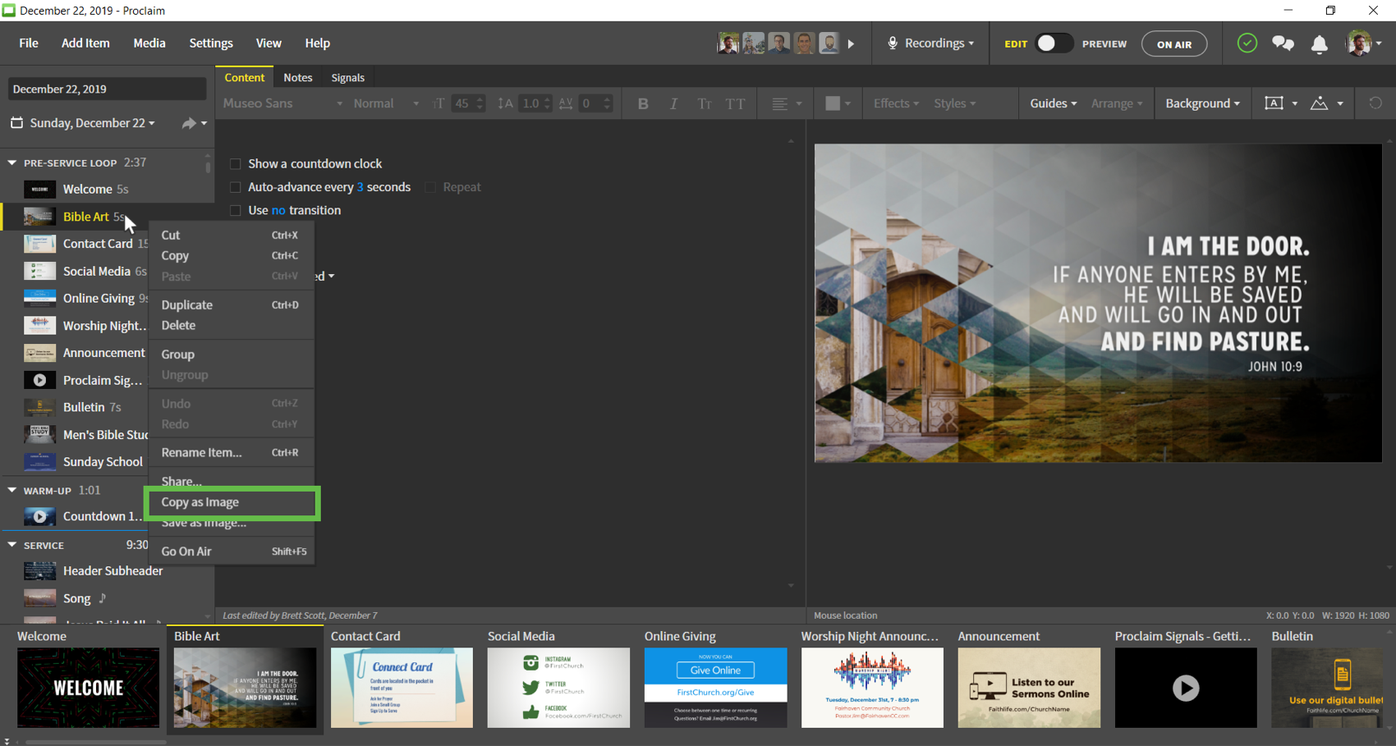Collapse the Service section
The height and width of the screenshot is (746, 1396).
(x=11, y=544)
